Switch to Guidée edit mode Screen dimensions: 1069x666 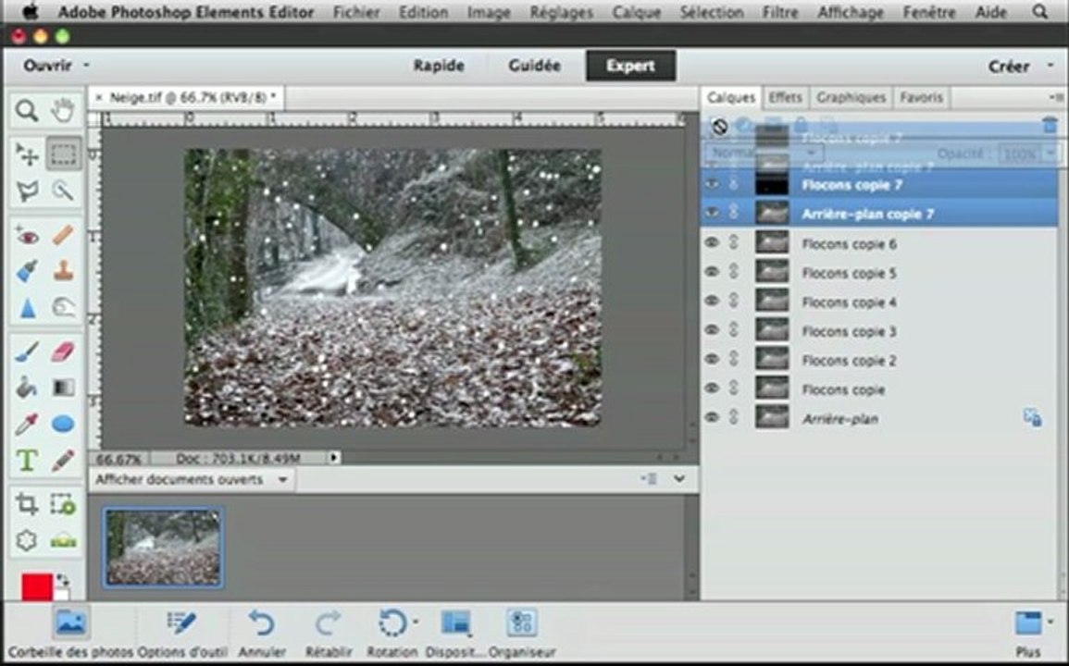[535, 66]
